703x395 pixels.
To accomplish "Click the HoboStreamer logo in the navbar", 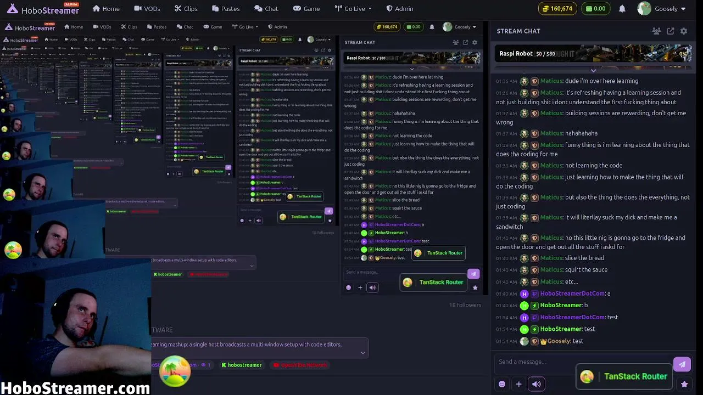I will pyautogui.click(x=43, y=9).
